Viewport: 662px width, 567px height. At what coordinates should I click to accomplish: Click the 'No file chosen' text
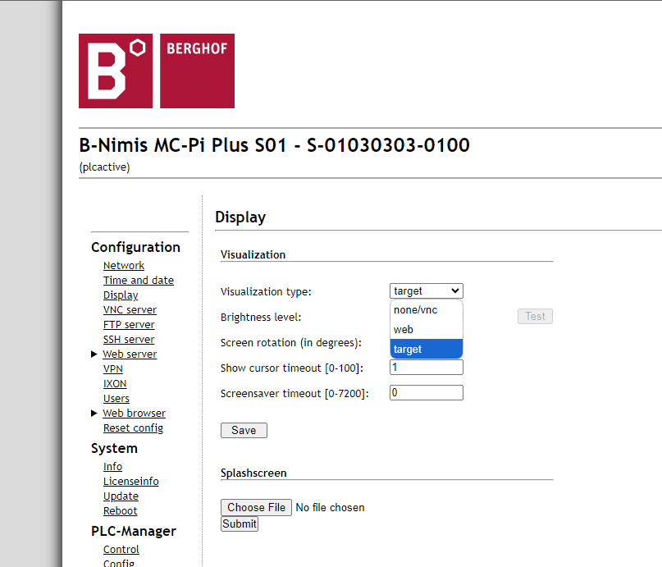click(x=330, y=507)
